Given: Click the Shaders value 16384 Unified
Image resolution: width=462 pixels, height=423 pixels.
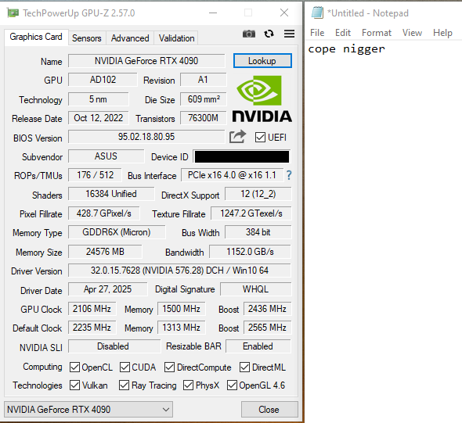Looking at the screenshot, I should (x=111, y=194).
